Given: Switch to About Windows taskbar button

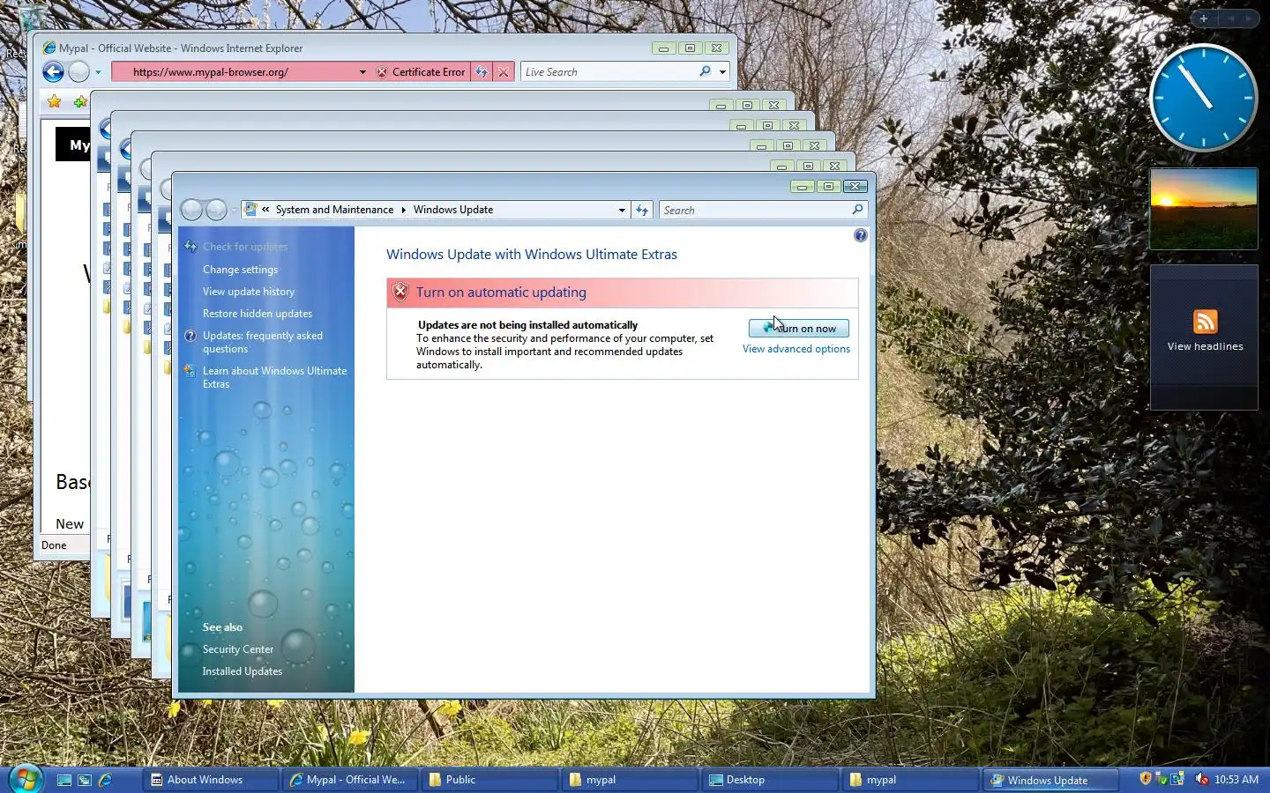Looking at the screenshot, I should pyautogui.click(x=211, y=780).
